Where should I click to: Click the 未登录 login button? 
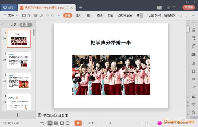pyautogui.click(x=188, y=7)
